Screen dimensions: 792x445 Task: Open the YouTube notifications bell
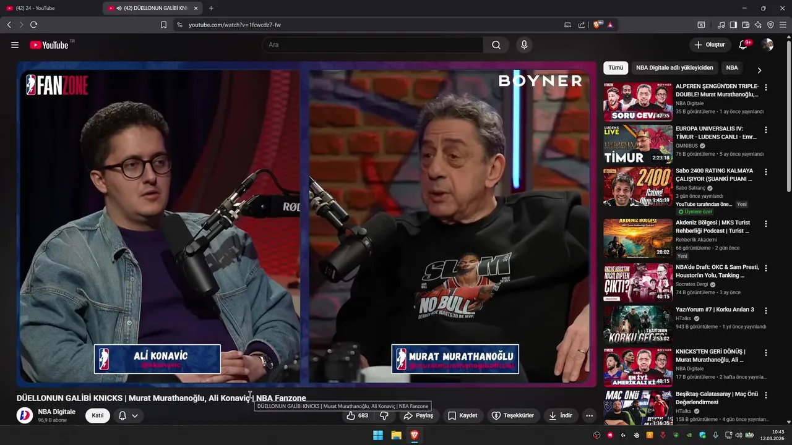(x=744, y=45)
